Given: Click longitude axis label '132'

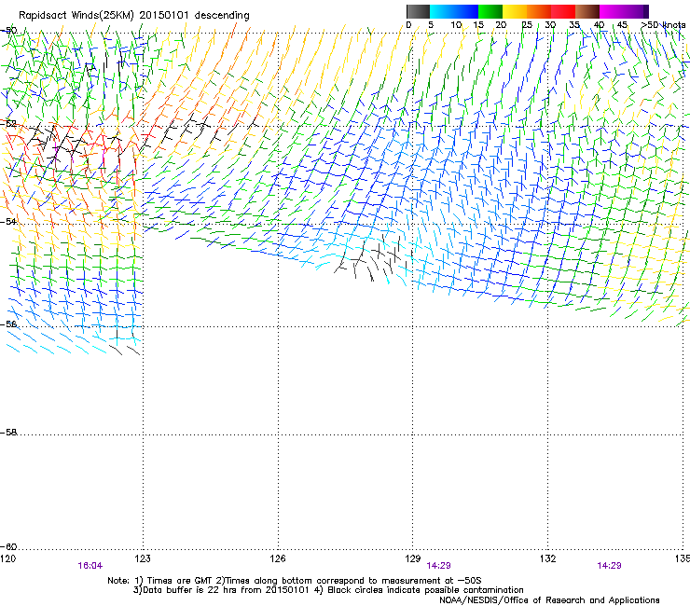Looking at the screenshot, I should pos(547,558).
